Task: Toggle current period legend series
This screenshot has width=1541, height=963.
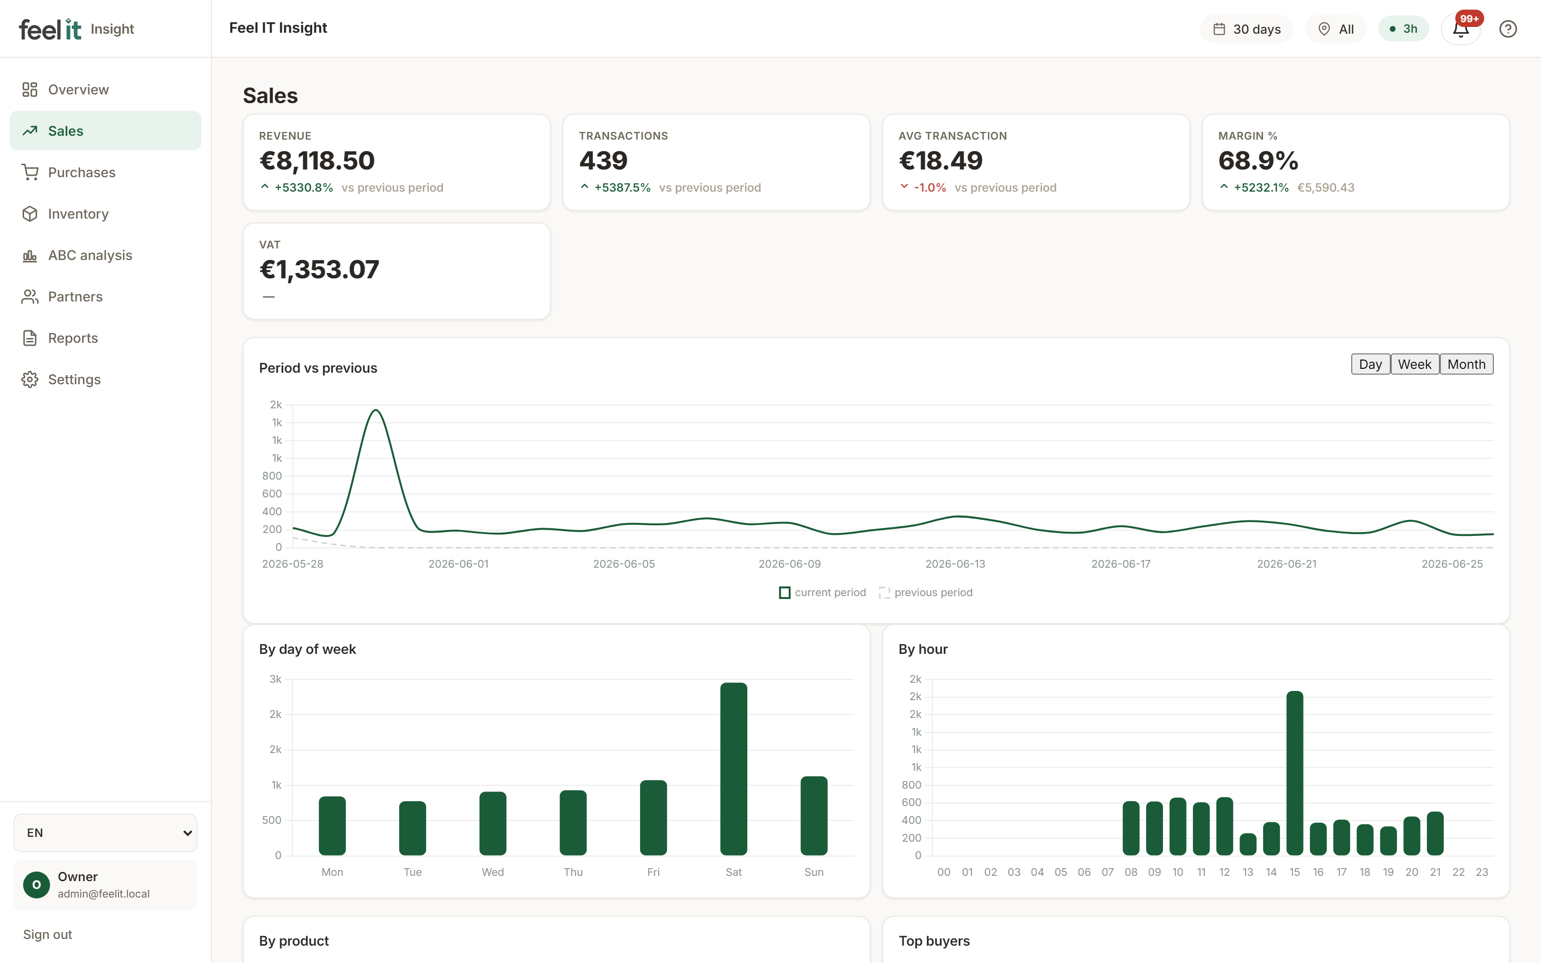Action: (x=822, y=592)
